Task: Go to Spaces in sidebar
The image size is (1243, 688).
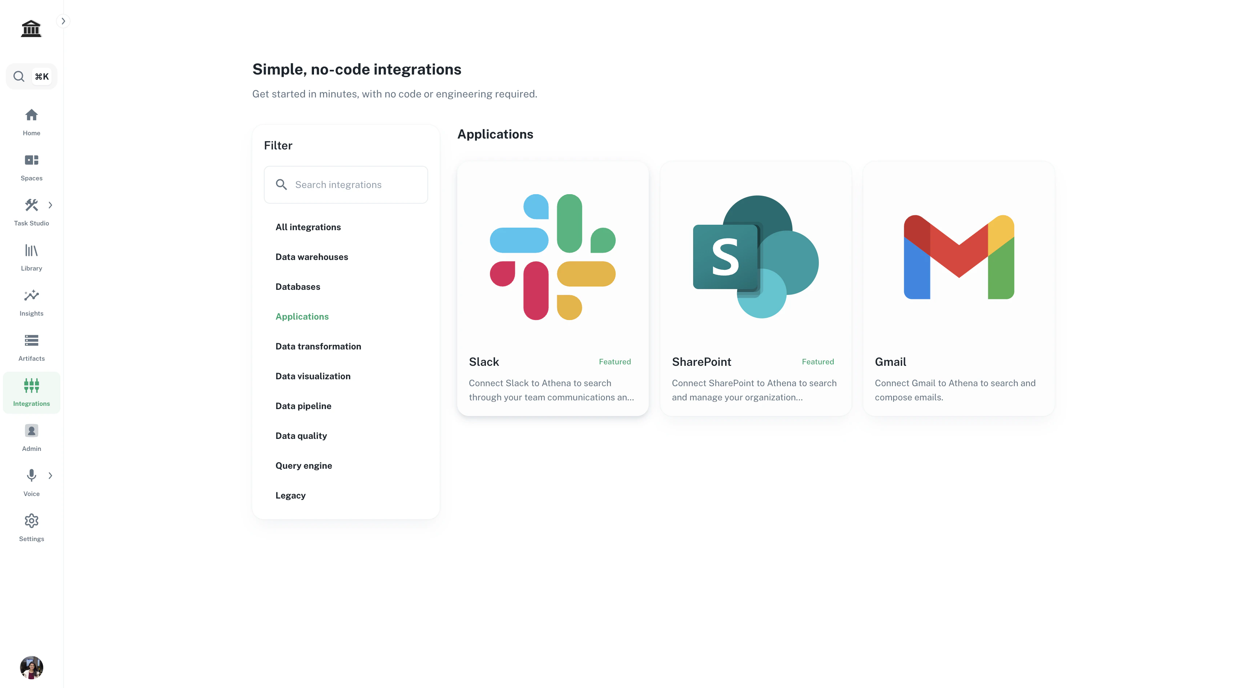Action: pyautogui.click(x=31, y=160)
